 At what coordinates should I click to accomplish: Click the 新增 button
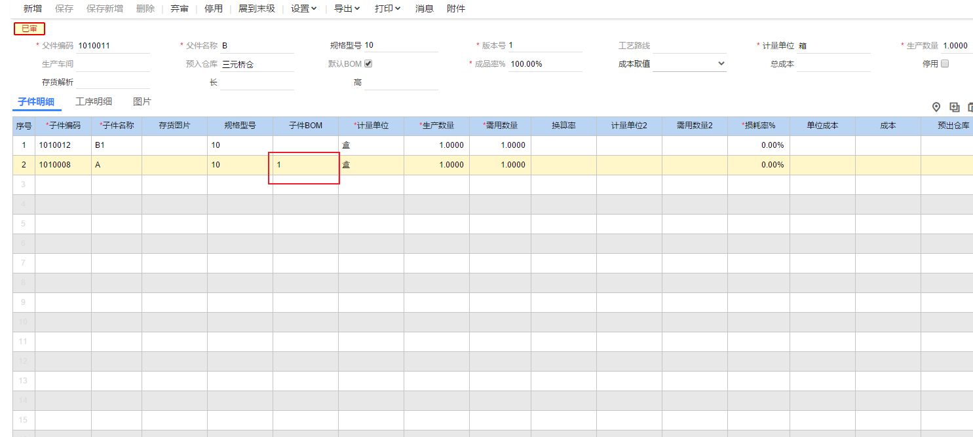[33, 9]
